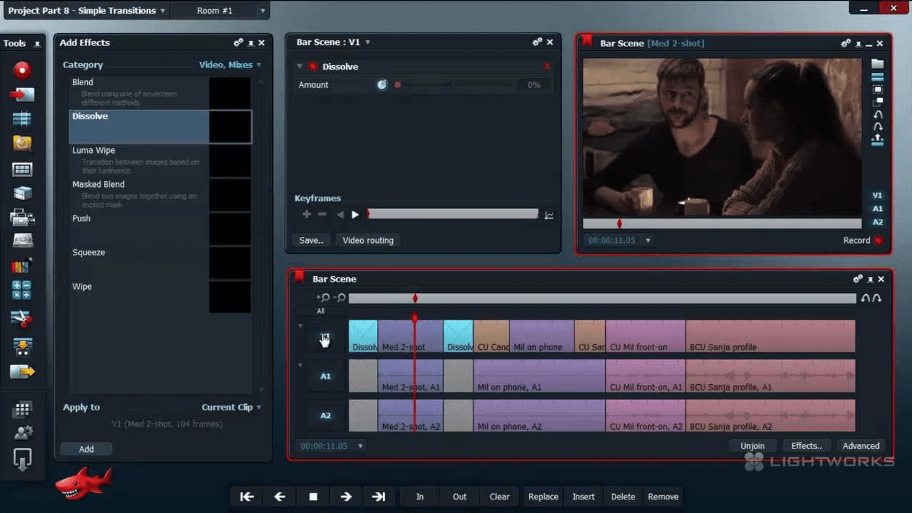The height and width of the screenshot is (513, 912).
Task: Click the settings cog on the Add Effects panel
Action: 236,42
